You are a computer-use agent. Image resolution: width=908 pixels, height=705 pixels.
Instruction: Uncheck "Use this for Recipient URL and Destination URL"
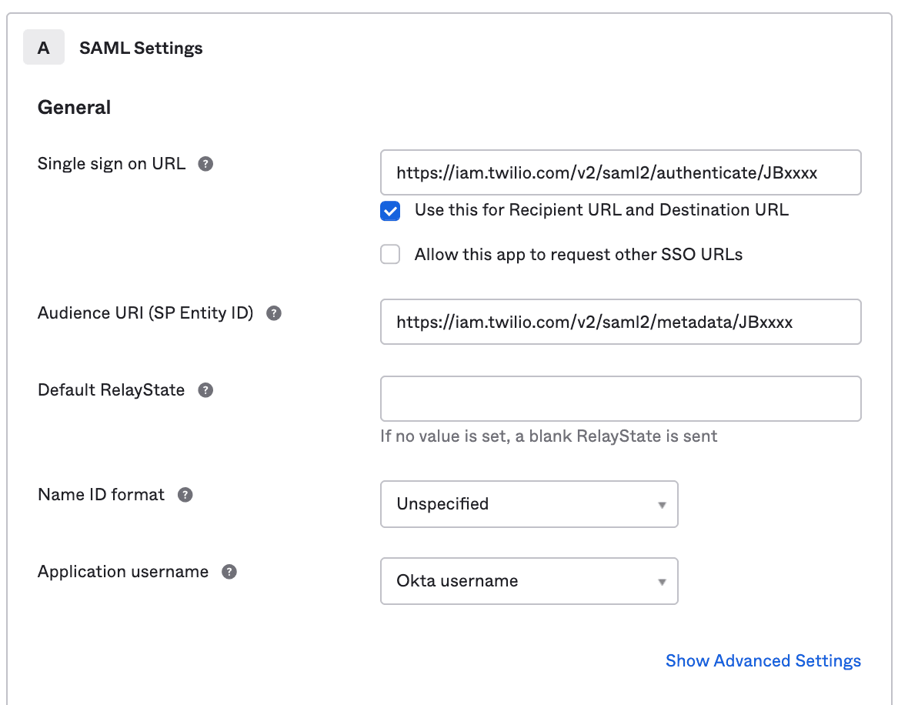(x=389, y=210)
